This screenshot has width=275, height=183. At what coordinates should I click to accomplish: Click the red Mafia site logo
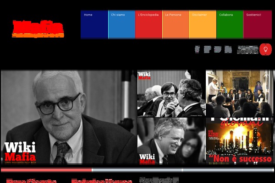[38, 29]
